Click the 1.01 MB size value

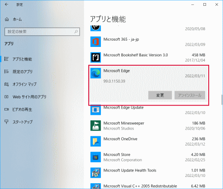tap(198, 170)
